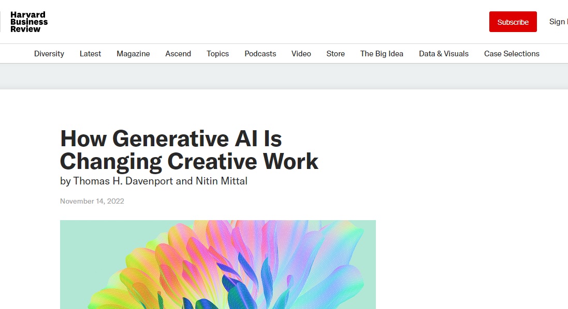Browse Topics from the navigation bar
Screen dimensions: 568x309
(217, 54)
